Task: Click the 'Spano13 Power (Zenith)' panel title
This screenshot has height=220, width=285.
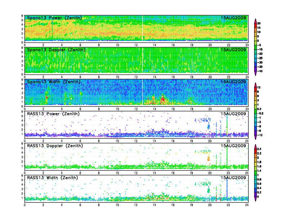Action: click(x=54, y=18)
